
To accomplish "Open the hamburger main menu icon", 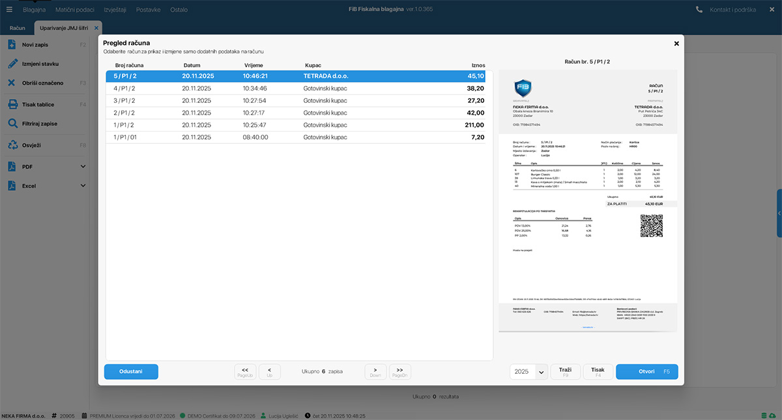I will [x=9, y=10].
